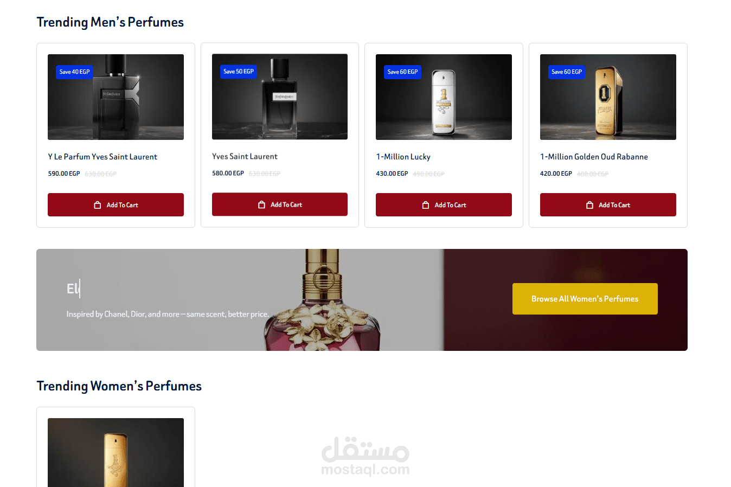View Y Le Parfum bottle image
Image resolution: width=731 pixels, height=487 pixels.
pyautogui.click(x=116, y=97)
